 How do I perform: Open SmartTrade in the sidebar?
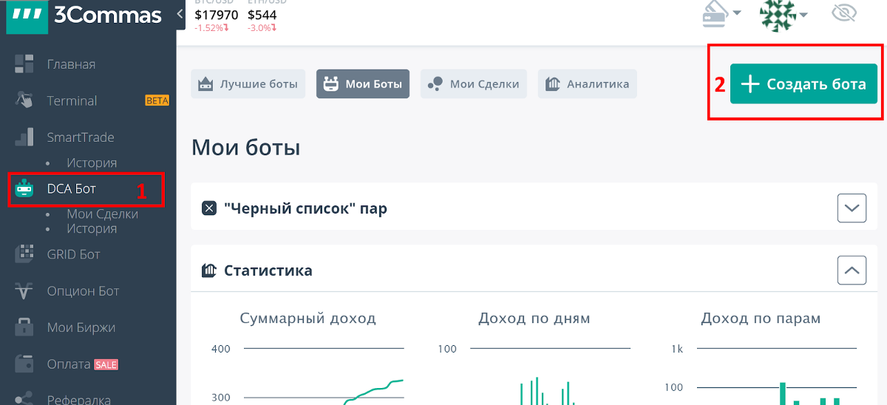click(81, 137)
